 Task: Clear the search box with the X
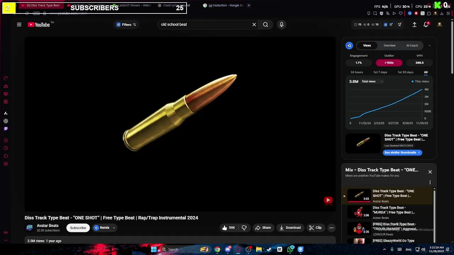(x=254, y=24)
